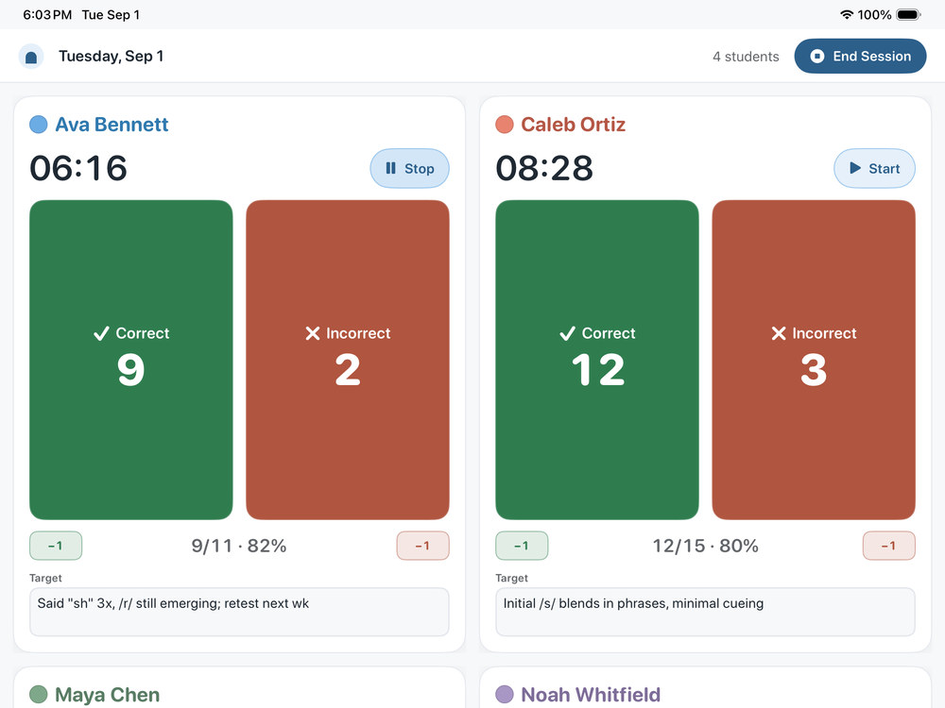
Task: Tap the app logo icon beside the date
Action: coord(31,57)
